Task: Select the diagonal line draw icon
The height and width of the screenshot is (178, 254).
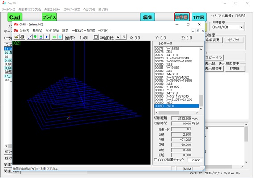Action: [x=29, y=37]
